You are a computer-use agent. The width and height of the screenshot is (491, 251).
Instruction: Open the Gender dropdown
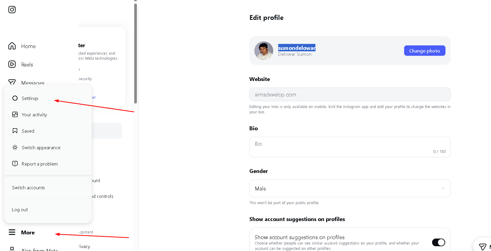click(x=350, y=188)
